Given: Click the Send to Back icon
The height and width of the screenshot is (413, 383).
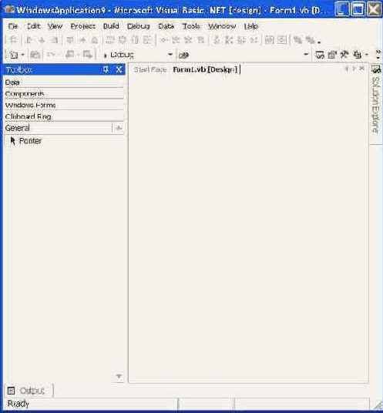Looking at the screenshot, I should 311,40.
